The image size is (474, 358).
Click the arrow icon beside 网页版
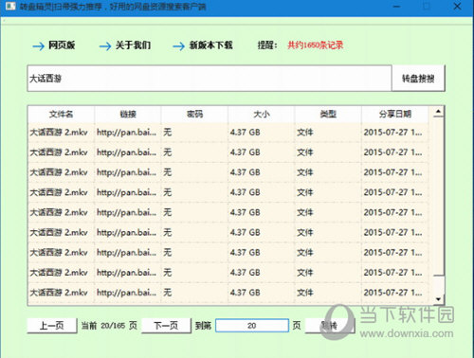(38, 46)
